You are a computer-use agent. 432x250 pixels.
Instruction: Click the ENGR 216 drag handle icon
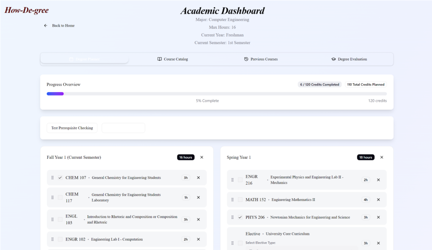pyautogui.click(x=232, y=180)
